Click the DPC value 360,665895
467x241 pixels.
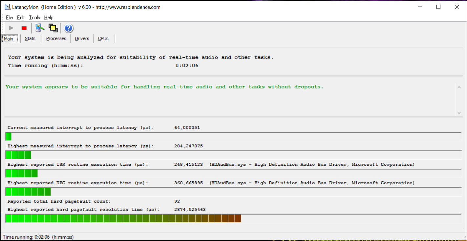coord(188,183)
